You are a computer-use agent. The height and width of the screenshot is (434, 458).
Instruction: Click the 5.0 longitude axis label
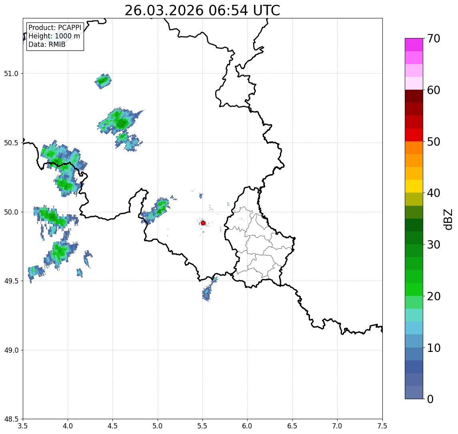point(158,426)
